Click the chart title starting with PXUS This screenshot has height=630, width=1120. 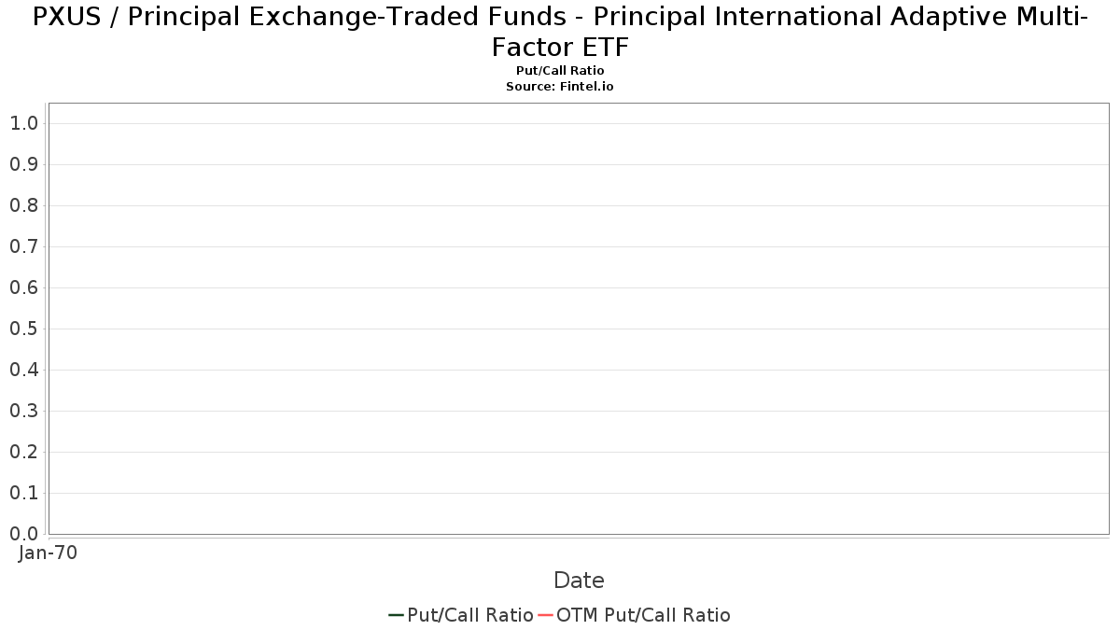pos(560,31)
